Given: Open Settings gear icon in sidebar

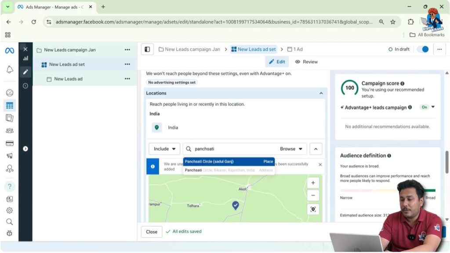Looking at the screenshot, I should pos(10,210).
